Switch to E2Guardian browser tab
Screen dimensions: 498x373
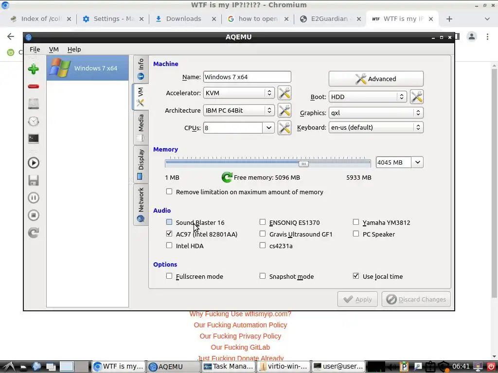[x=329, y=19]
